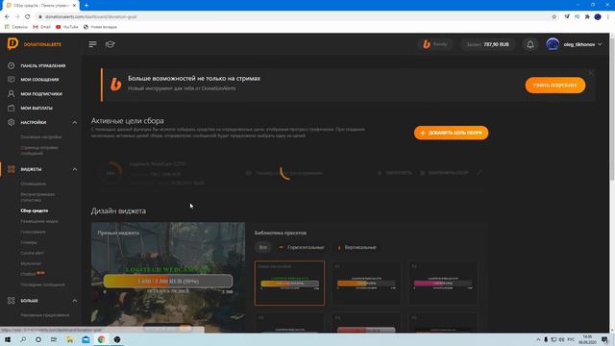Open the Последние сообщения sub-item

tap(42, 284)
